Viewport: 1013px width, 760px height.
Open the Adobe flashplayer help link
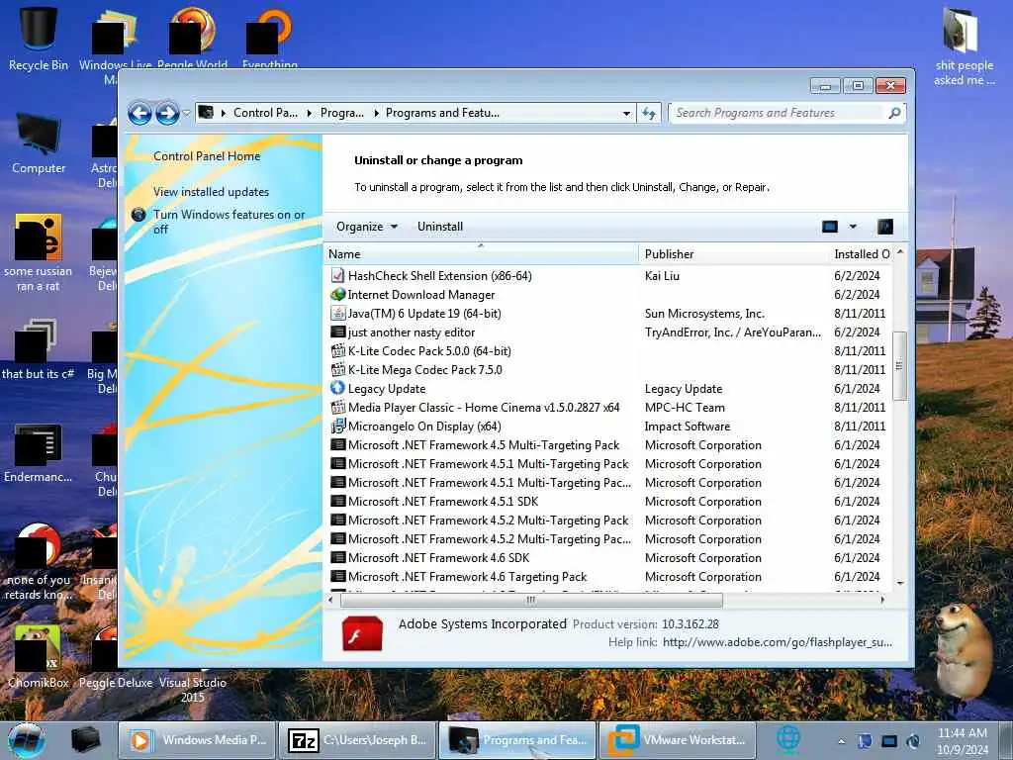778,642
